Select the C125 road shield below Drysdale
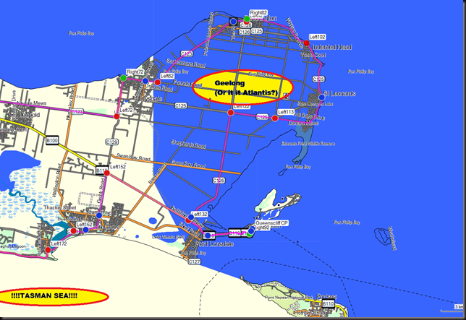This screenshot has height=320, width=466. point(181,105)
